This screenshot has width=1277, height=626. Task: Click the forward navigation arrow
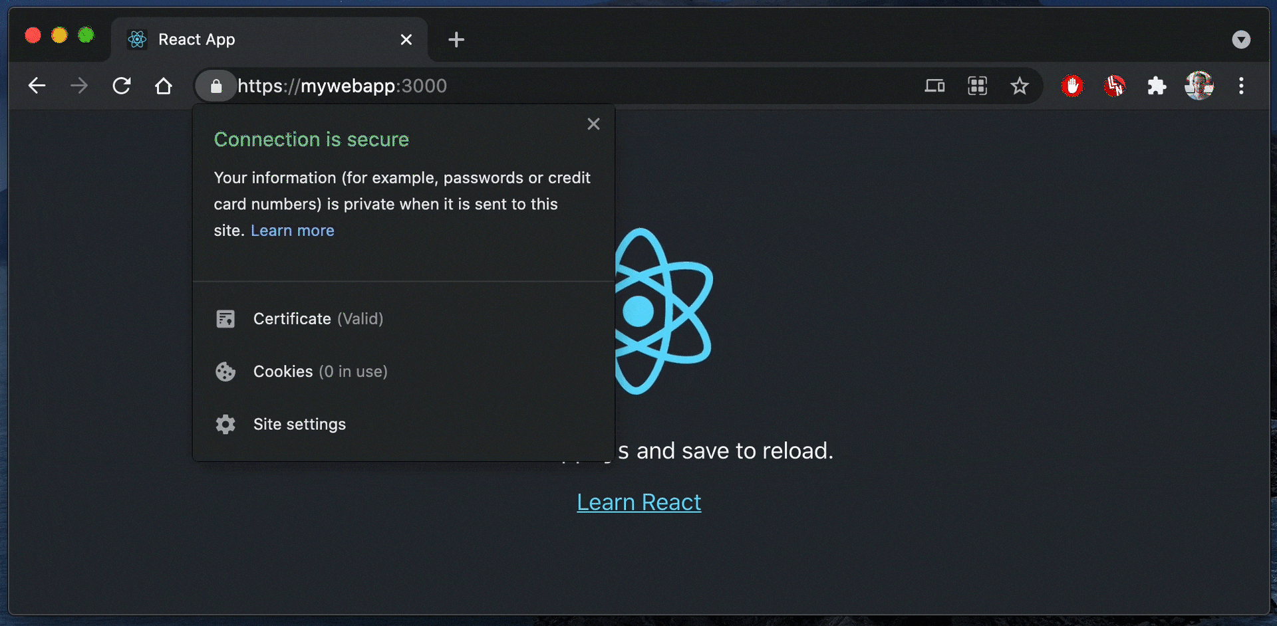pos(79,86)
